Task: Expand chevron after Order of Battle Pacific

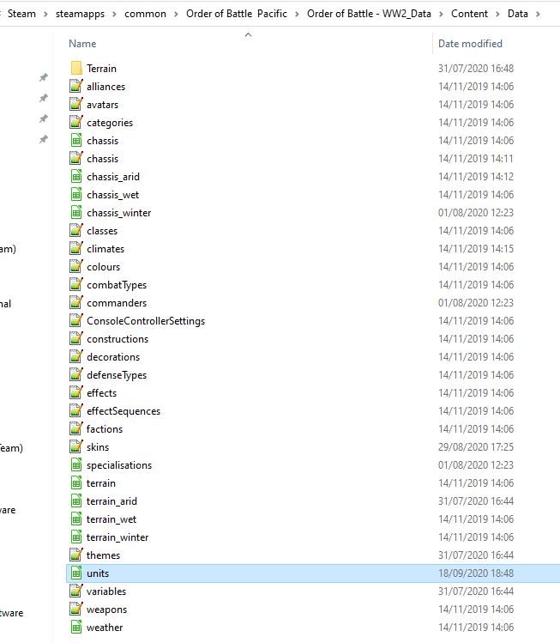Action: [297, 14]
